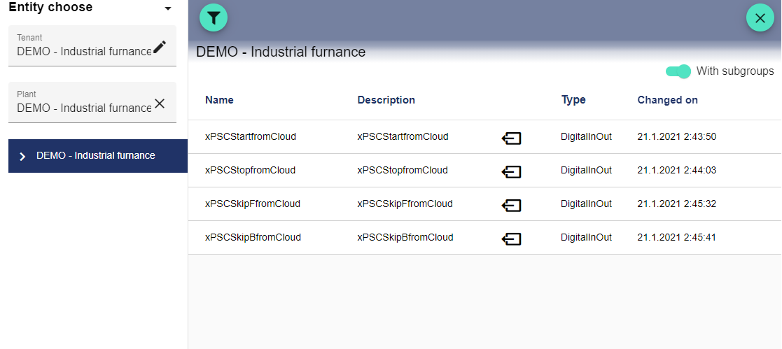Screen dimensions: 782x349
Task: Close the panel with the X button
Action: (x=760, y=17)
